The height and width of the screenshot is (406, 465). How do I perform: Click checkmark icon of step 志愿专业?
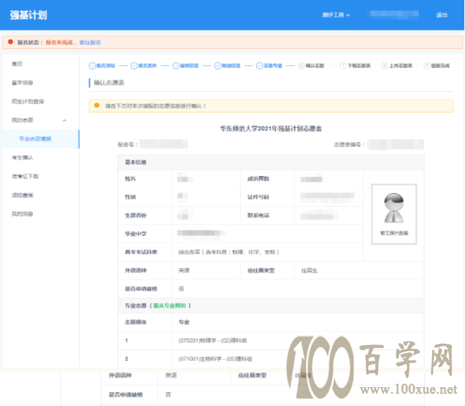tap(260, 66)
